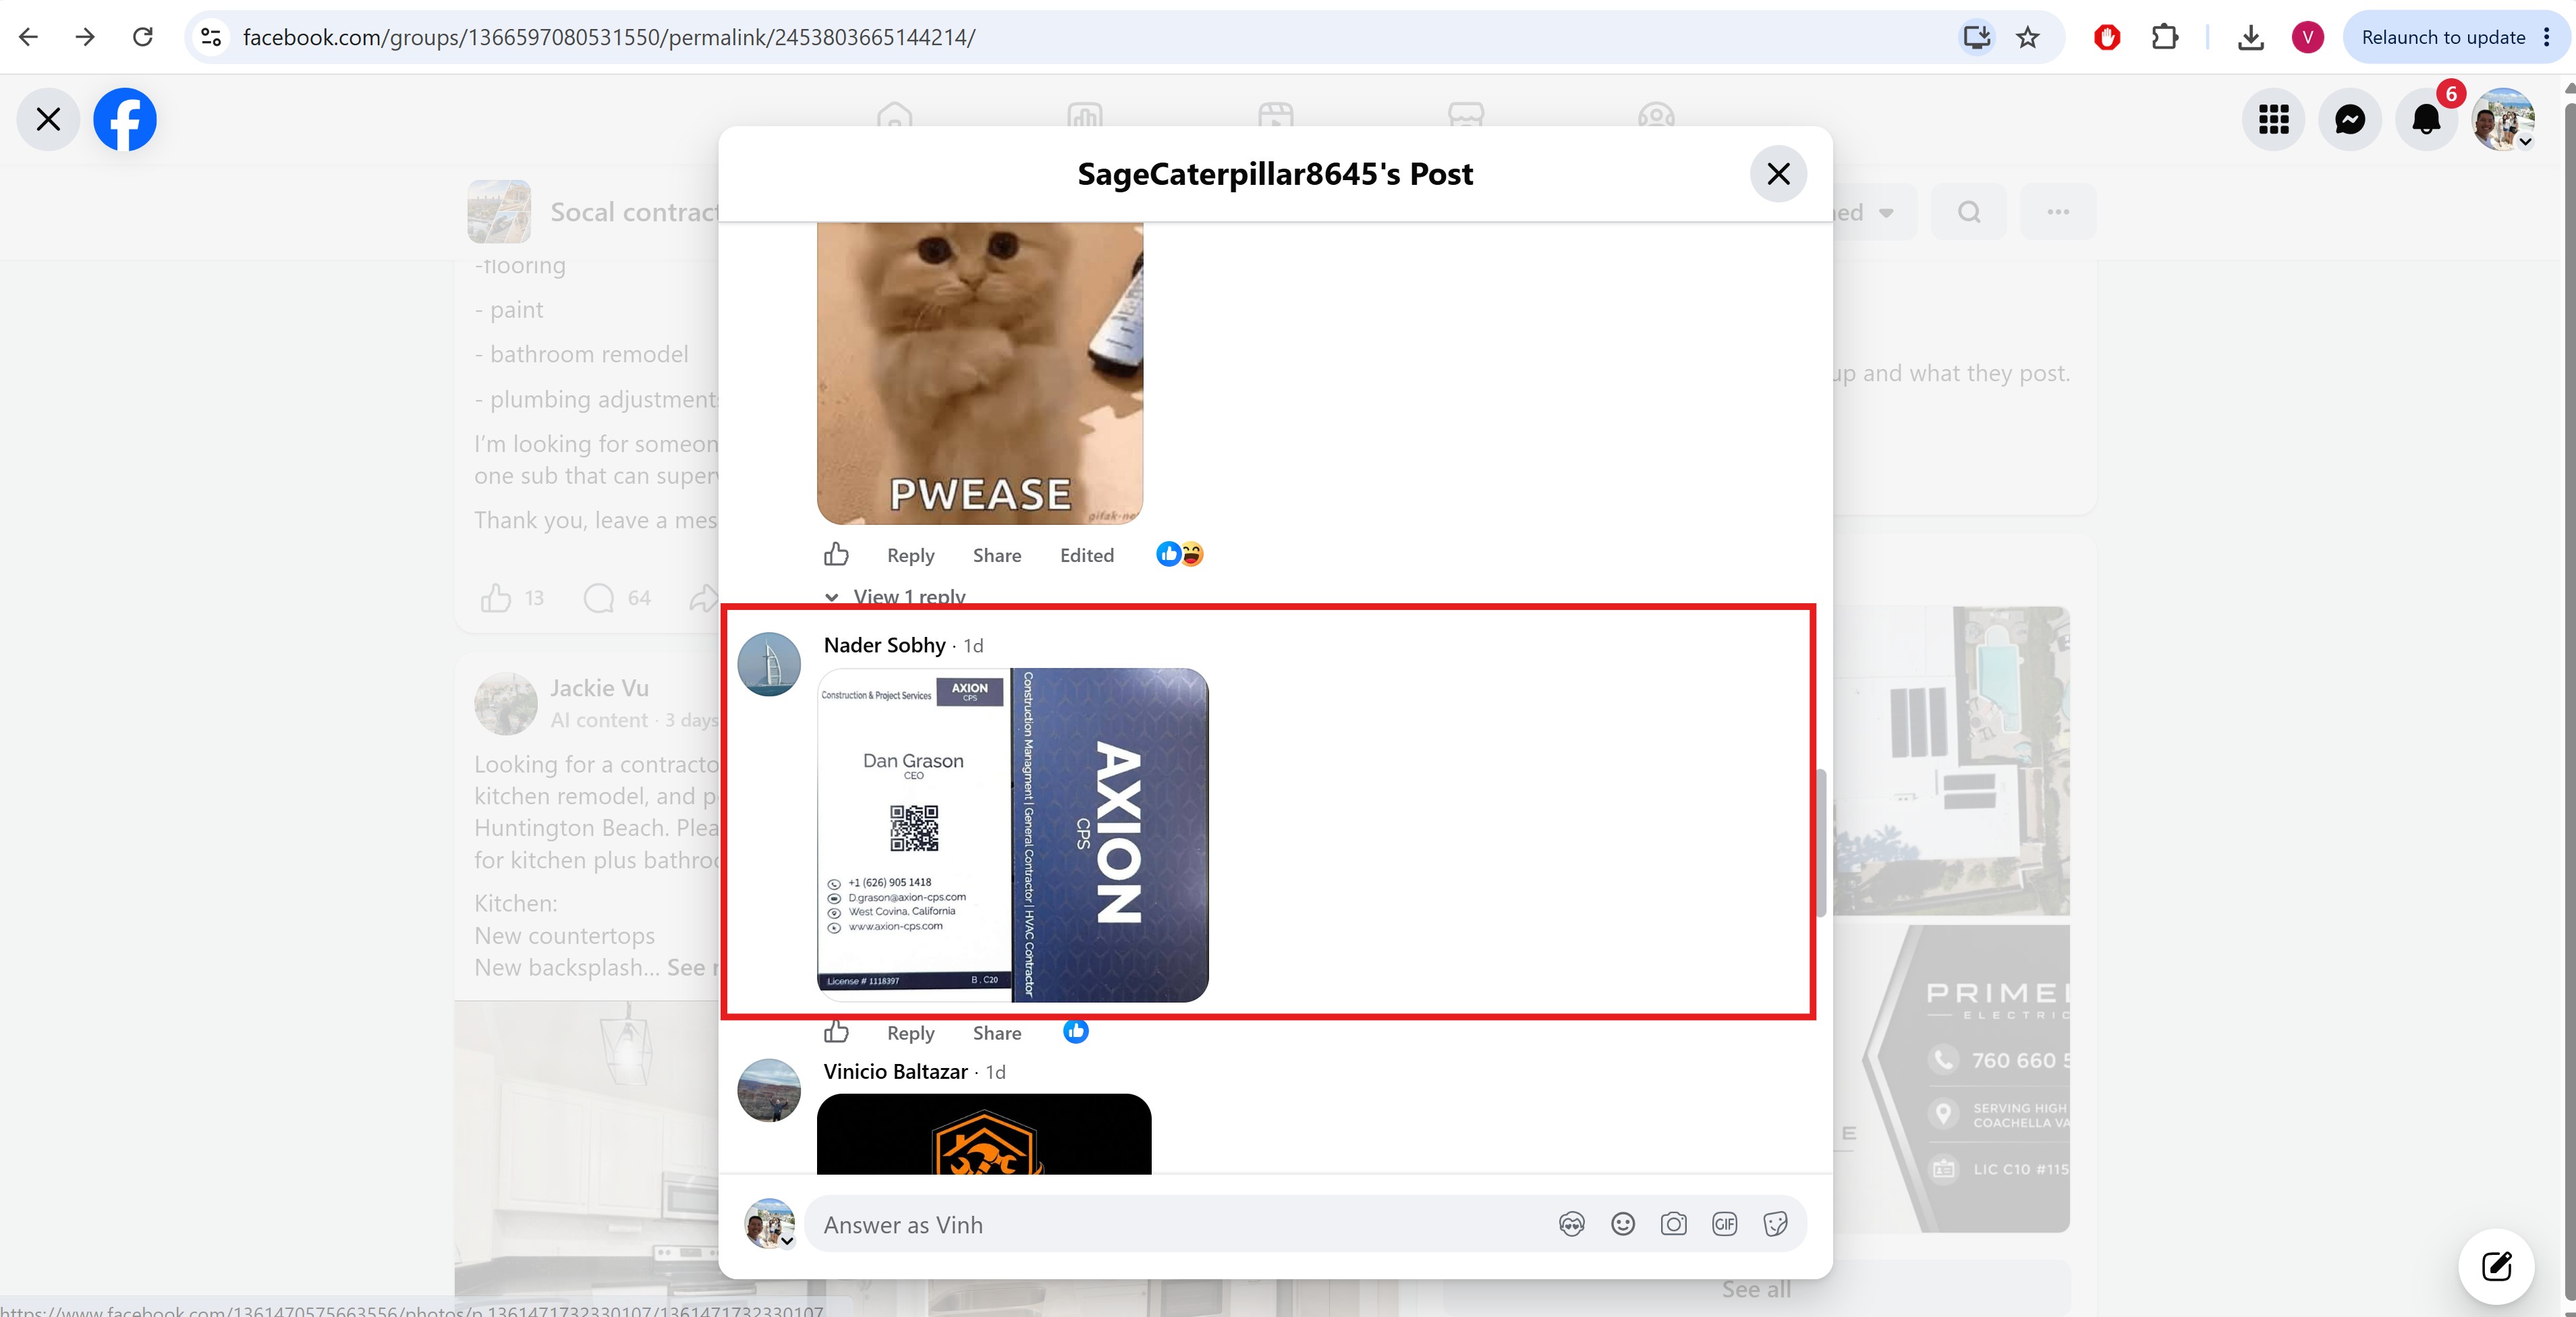Viewport: 2576px width, 1317px height.
Task: Expand View 1 reply
Action: 909,596
